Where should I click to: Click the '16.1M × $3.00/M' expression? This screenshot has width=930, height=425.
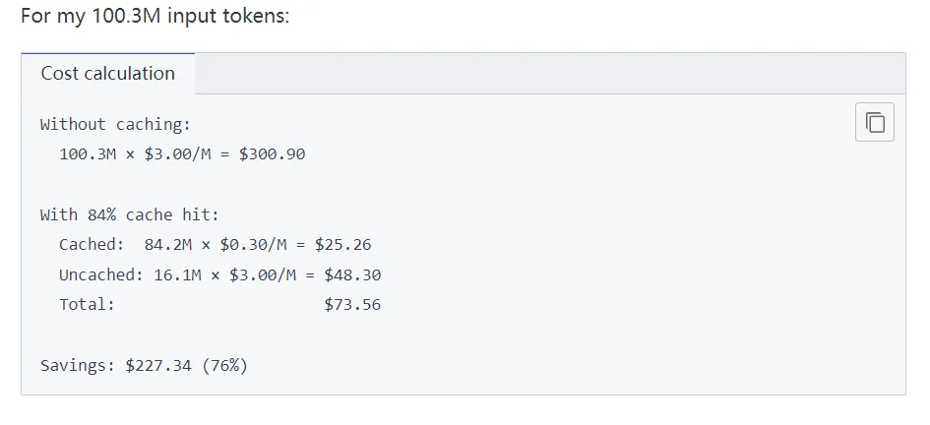[225, 274]
